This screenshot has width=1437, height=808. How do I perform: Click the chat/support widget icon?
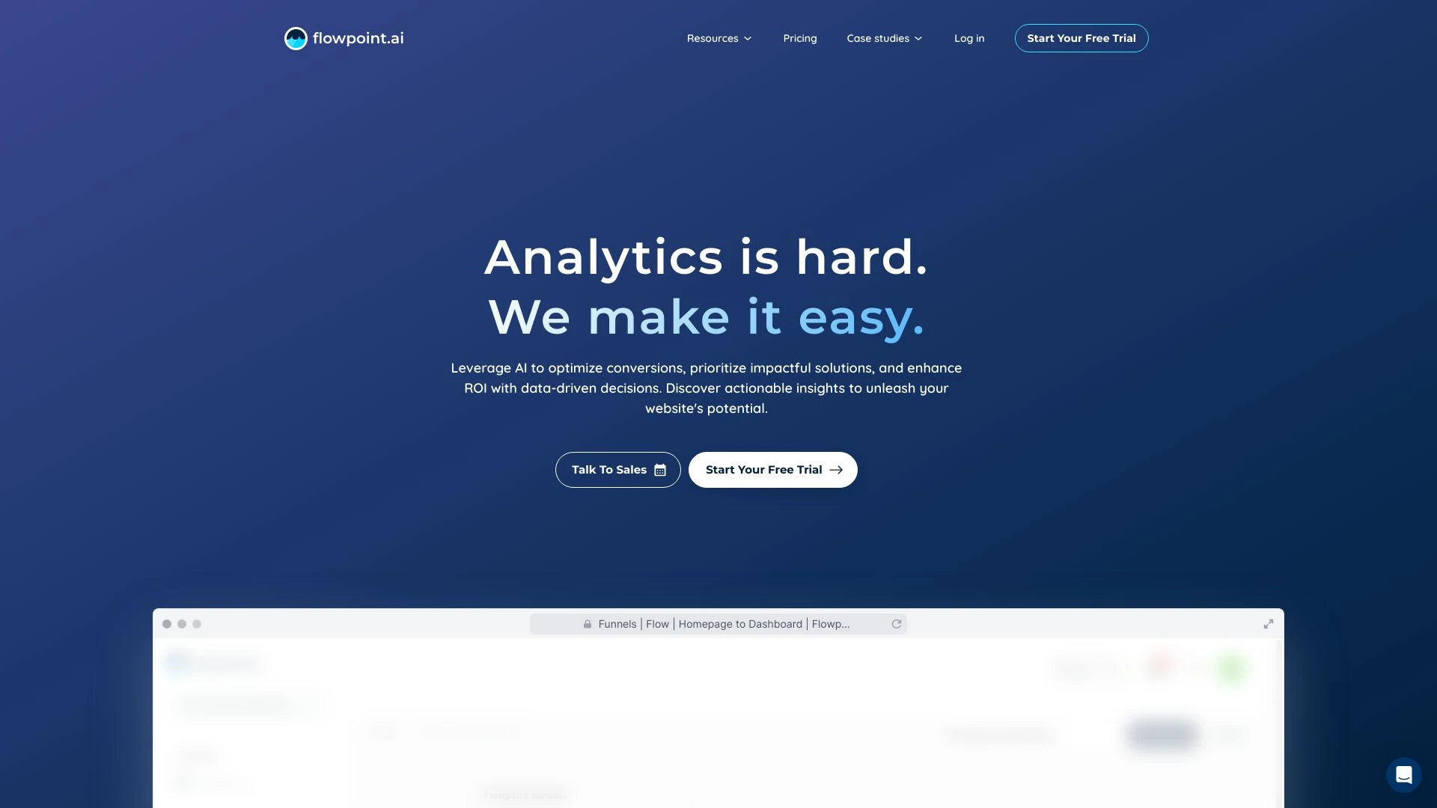[x=1403, y=775]
